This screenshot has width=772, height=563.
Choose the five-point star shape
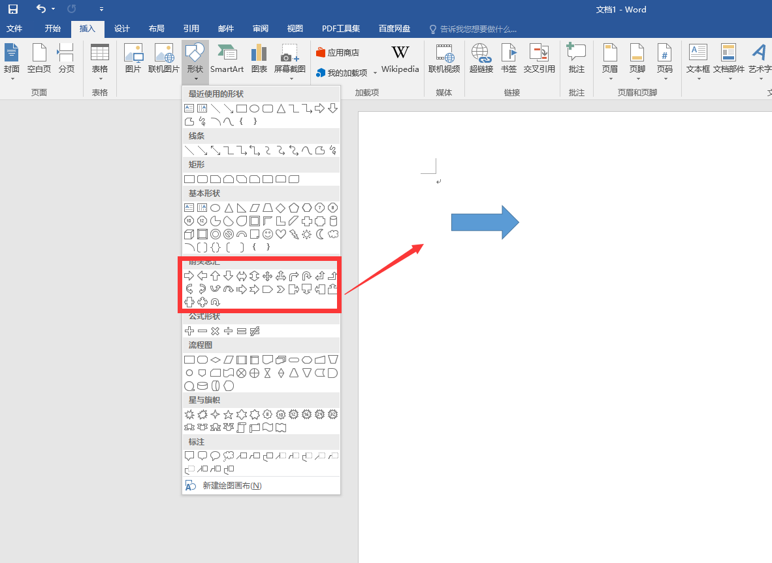coord(229,415)
